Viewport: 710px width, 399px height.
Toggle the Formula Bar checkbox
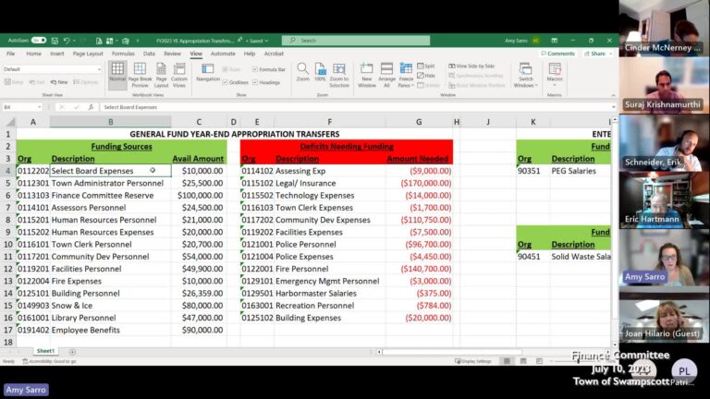point(253,69)
